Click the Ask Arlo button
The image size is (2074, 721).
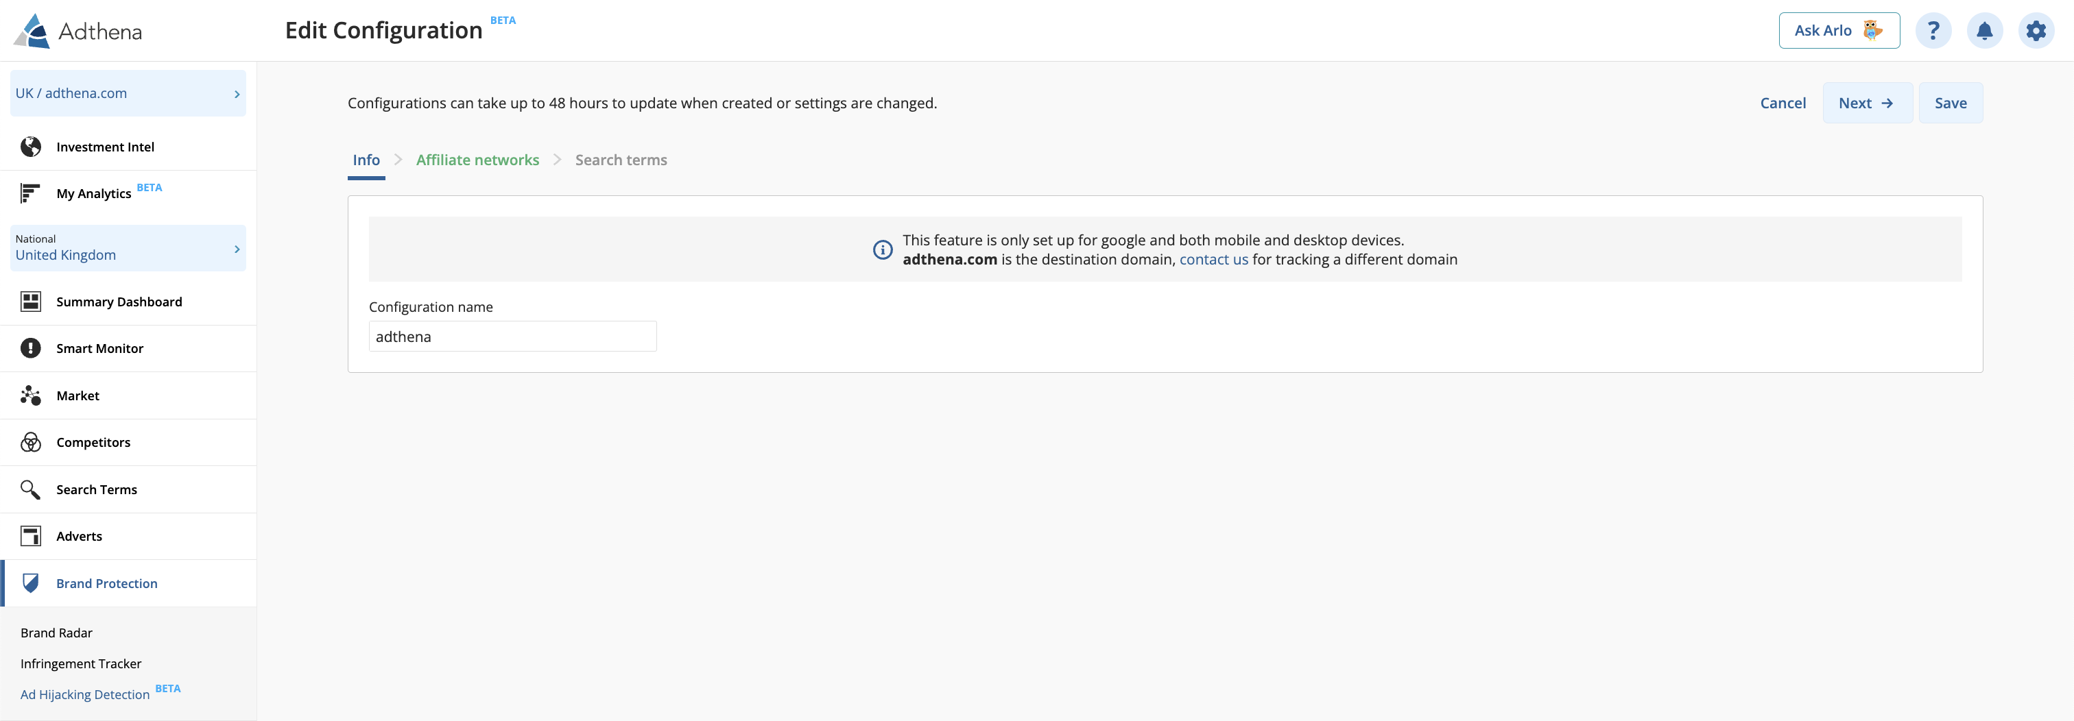(1839, 31)
